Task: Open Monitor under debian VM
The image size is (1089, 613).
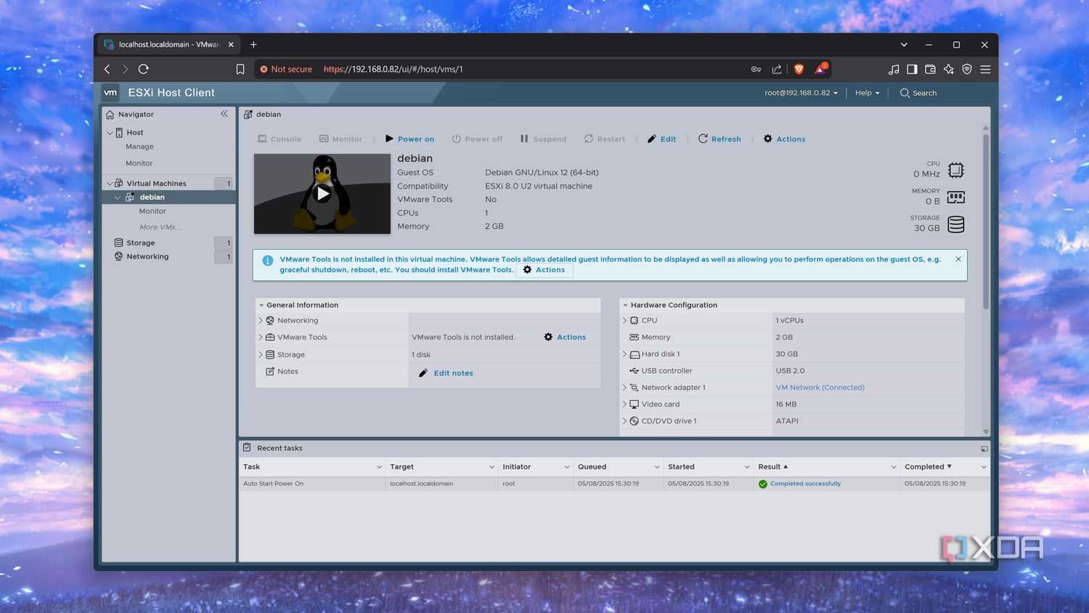Action: tap(152, 211)
